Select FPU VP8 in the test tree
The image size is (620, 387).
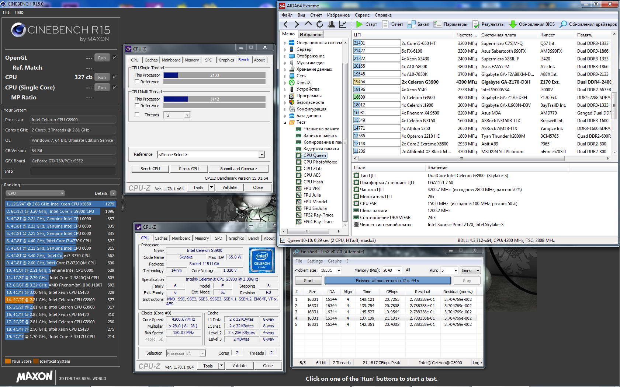311,189
